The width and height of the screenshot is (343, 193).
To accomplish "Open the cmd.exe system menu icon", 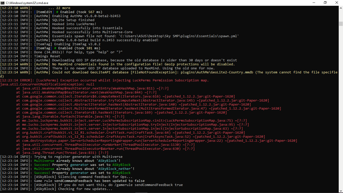I will (3, 3).
